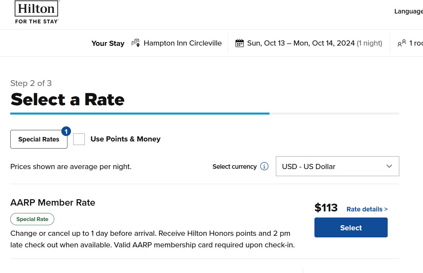Open the Special Rates button
The width and height of the screenshot is (423, 273).
click(x=39, y=139)
